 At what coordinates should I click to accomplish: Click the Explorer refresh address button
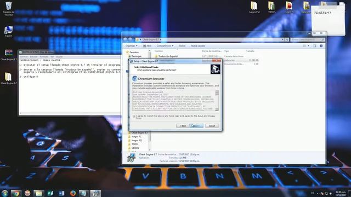[x=287, y=39]
